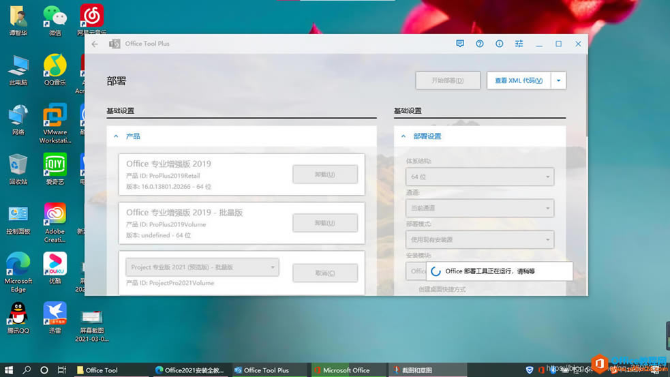Open Microsoft Edge from the desktop

coord(18,266)
